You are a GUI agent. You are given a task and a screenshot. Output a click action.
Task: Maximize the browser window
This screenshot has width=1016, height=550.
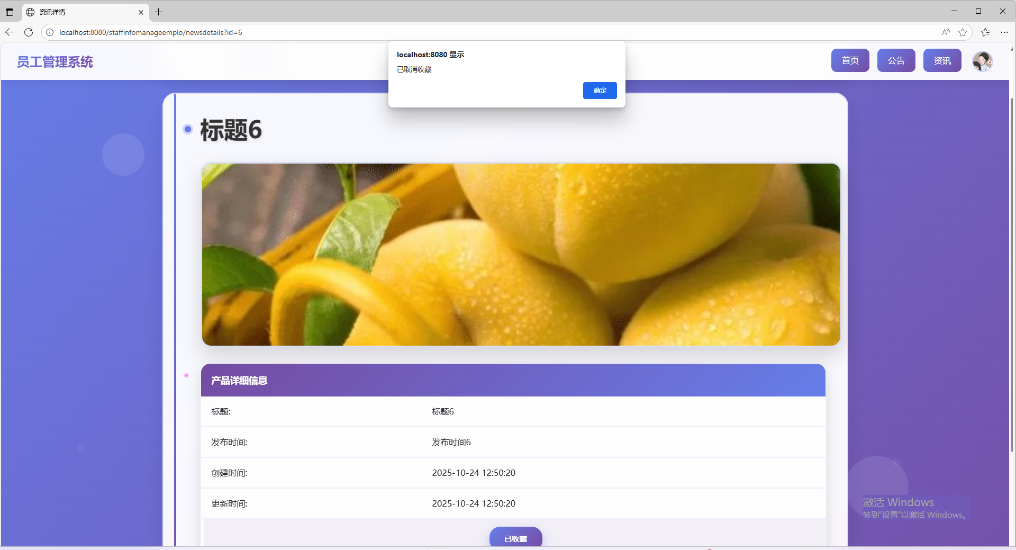click(978, 11)
